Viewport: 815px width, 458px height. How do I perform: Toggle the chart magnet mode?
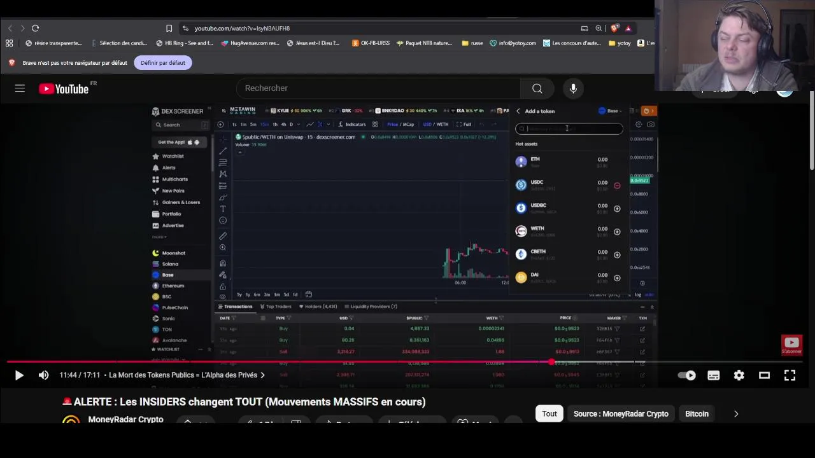coord(223,263)
